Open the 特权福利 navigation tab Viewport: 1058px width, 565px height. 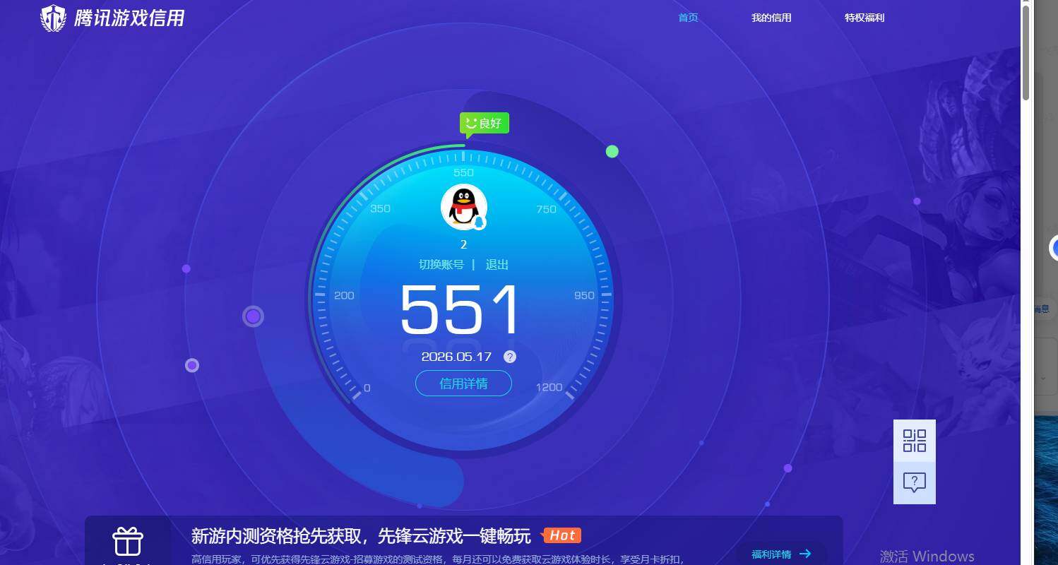click(x=864, y=18)
